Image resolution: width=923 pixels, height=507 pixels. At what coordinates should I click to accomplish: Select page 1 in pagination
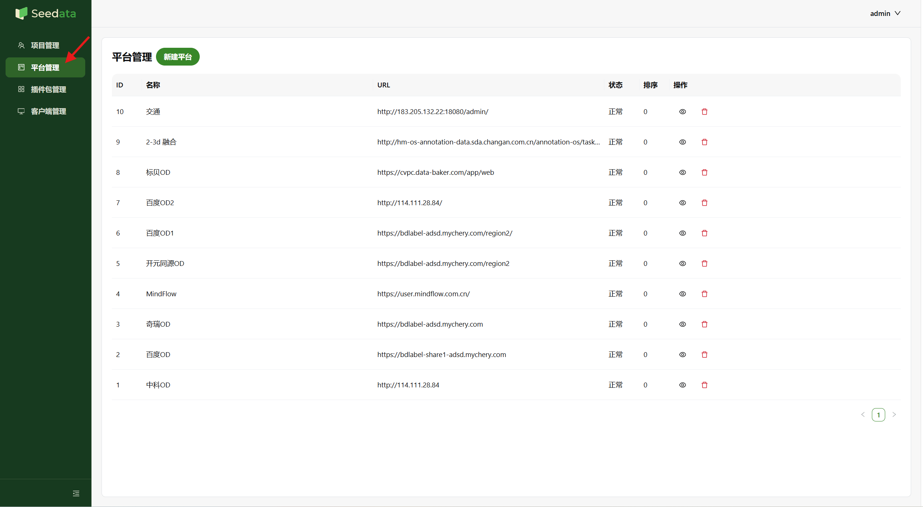[x=878, y=415]
